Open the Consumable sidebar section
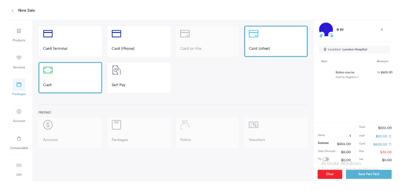This screenshot has width=401, height=191. (19, 142)
